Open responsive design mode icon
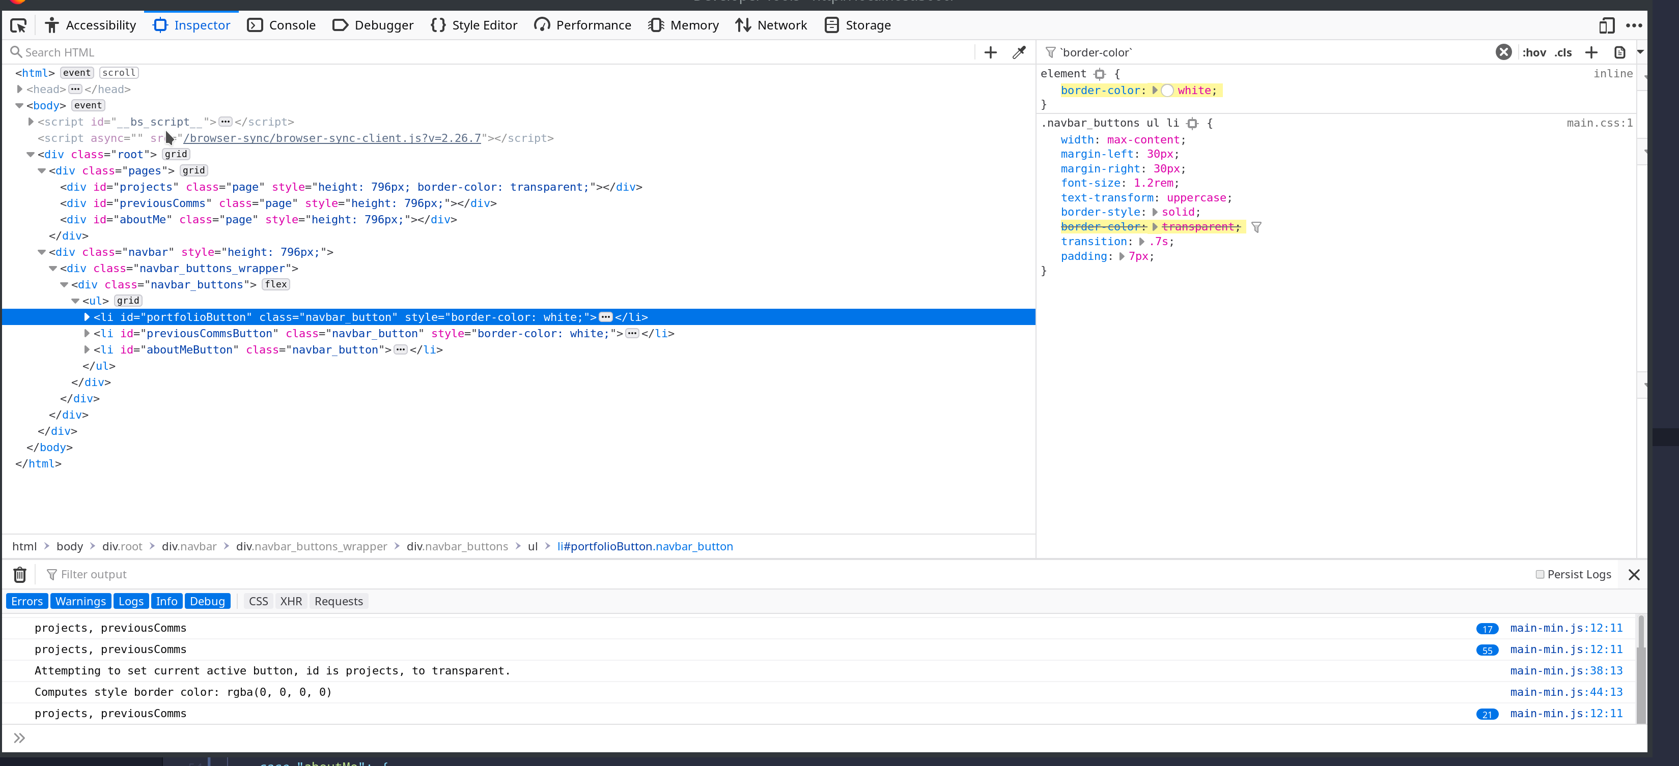Viewport: 1679px width, 766px height. pyautogui.click(x=1606, y=25)
